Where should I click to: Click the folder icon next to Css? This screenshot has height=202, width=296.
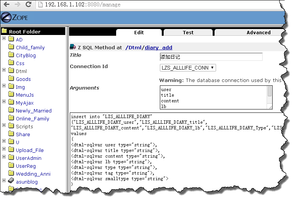tap(11, 63)
